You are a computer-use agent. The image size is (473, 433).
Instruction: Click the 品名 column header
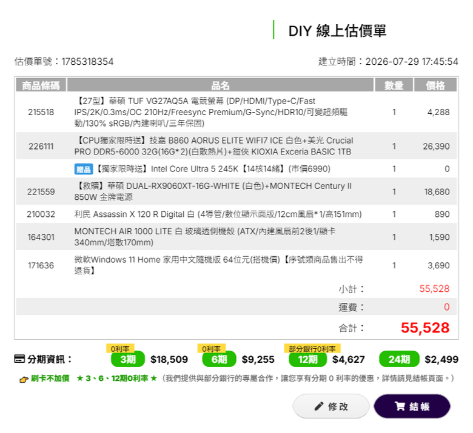pyautogui.click(x=220, y=85)
